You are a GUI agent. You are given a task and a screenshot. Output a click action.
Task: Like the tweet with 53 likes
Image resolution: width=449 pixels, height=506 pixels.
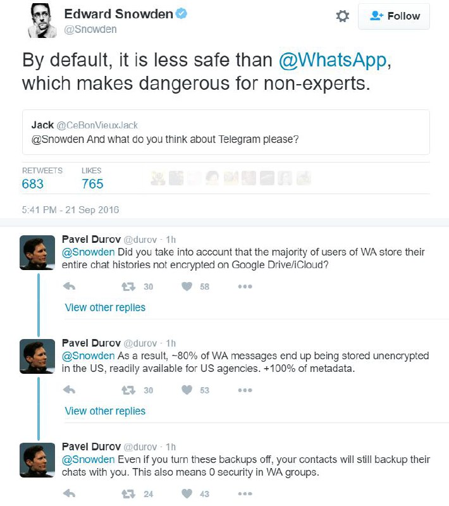click(187, 390)
